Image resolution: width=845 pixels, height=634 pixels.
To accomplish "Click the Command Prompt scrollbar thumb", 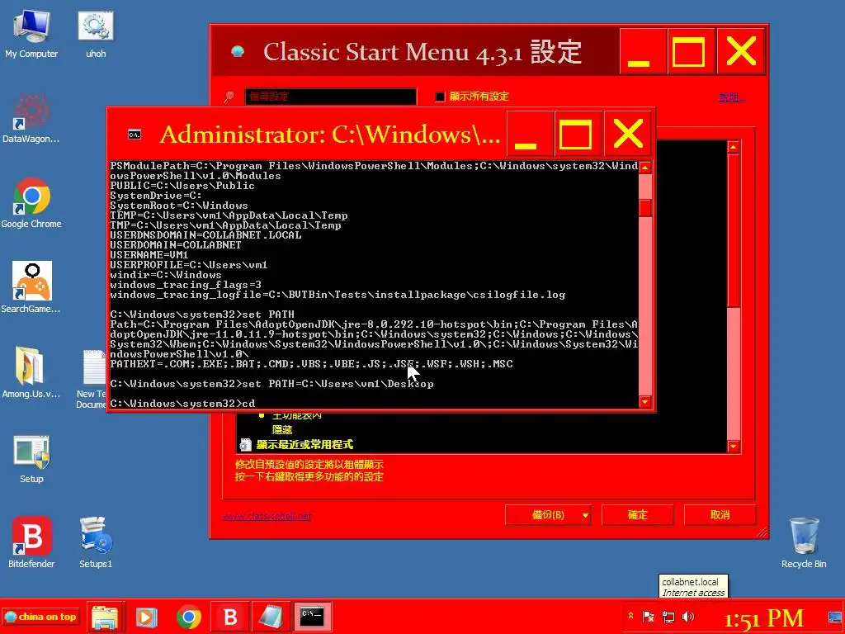I will click(x=645, y=207).
